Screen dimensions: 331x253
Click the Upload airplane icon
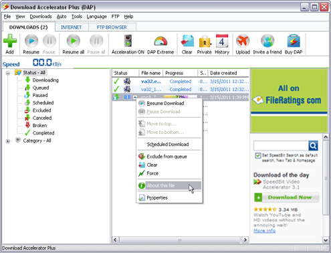[x=243, y=41]
